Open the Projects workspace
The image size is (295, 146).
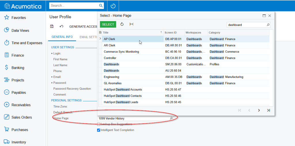point(14,80)
